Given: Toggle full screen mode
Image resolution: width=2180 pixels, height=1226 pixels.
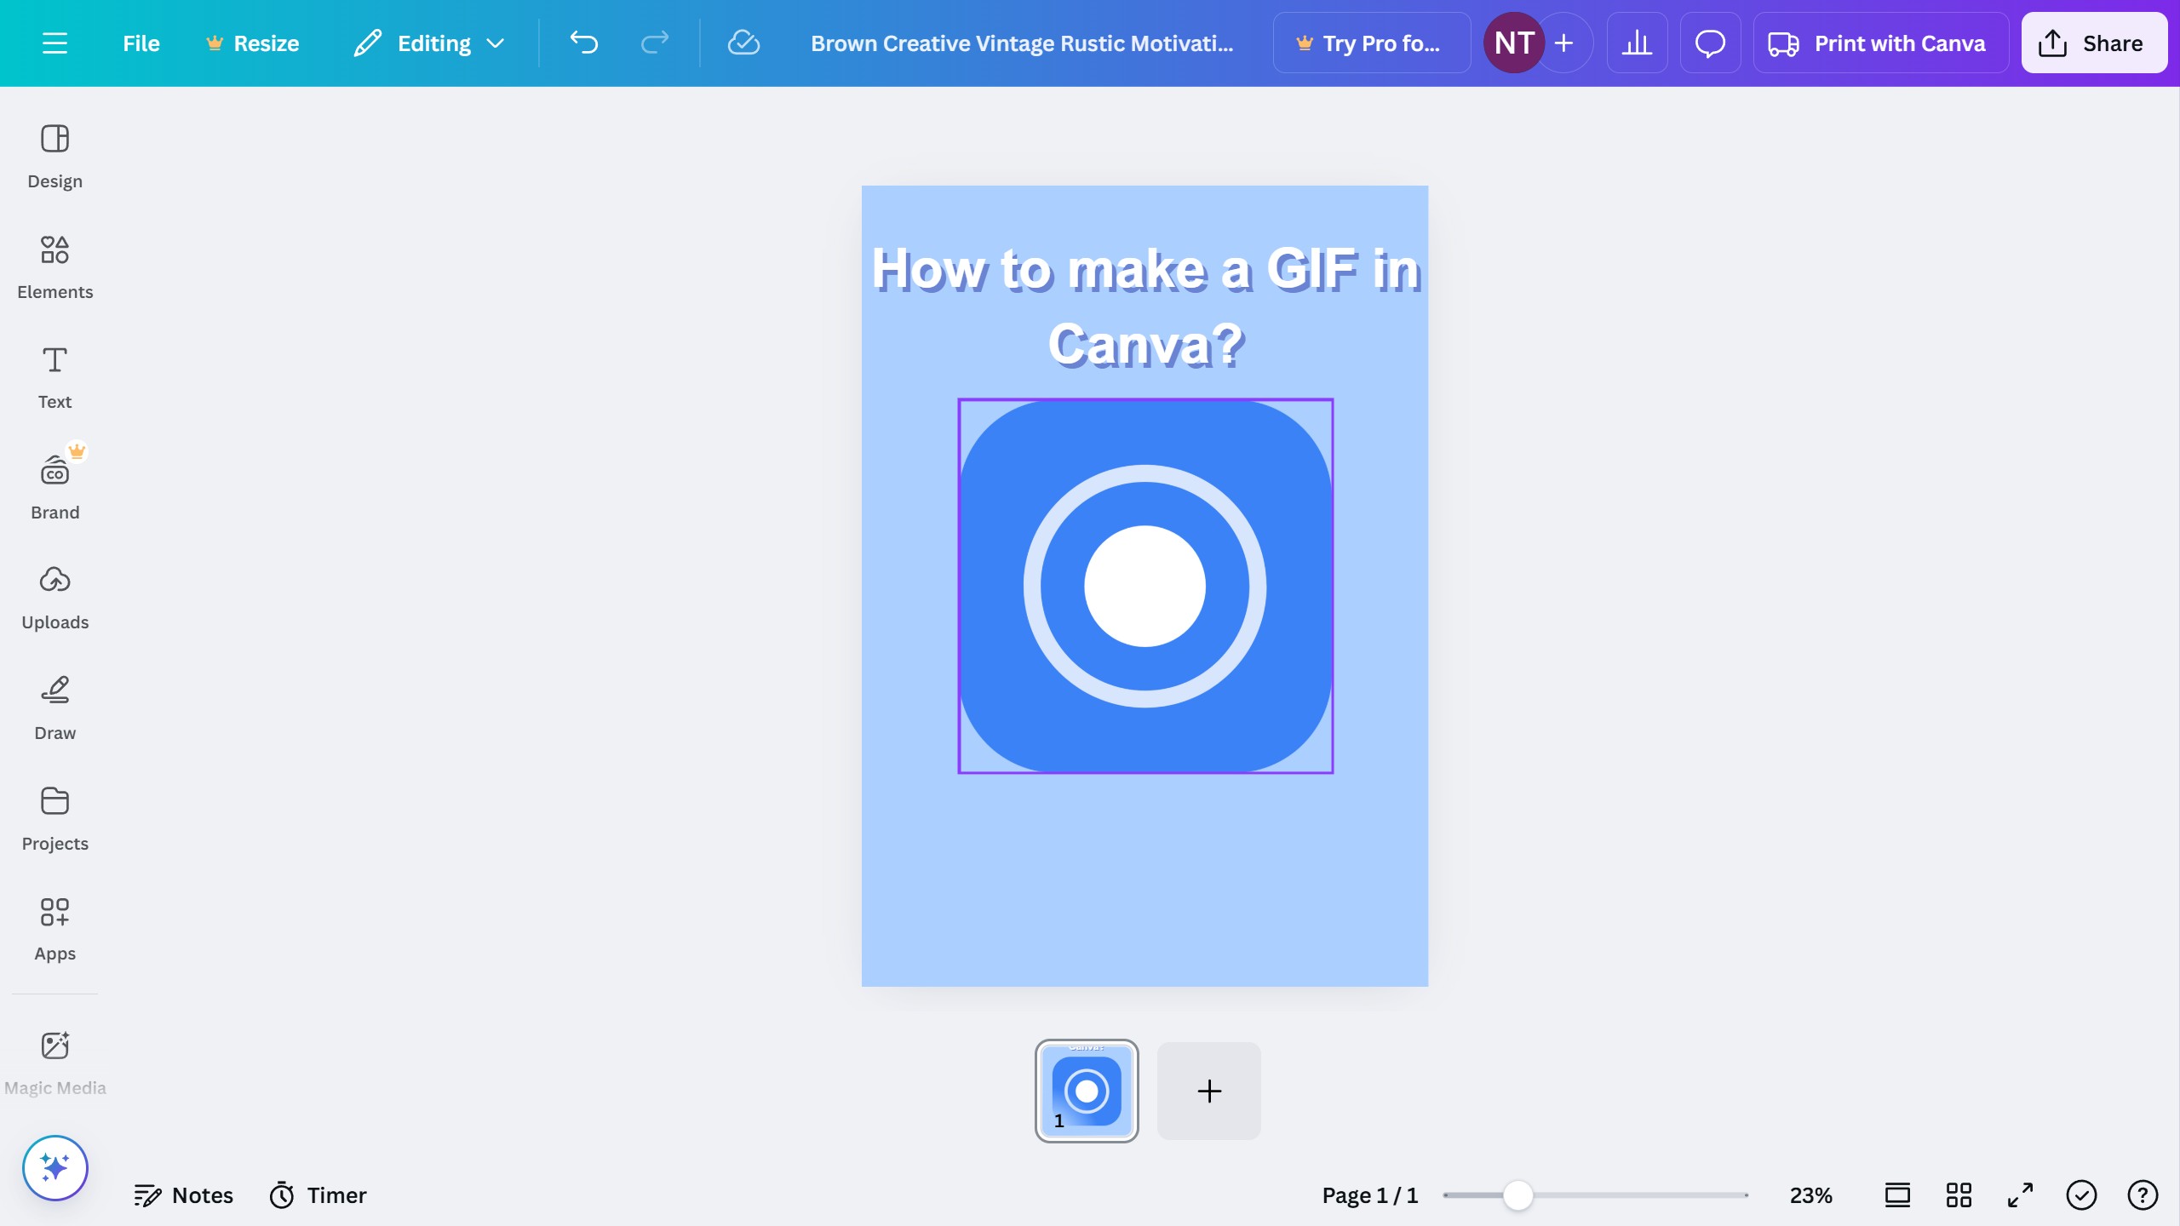Looking at the screenshot, I should click(2018, 1194).
